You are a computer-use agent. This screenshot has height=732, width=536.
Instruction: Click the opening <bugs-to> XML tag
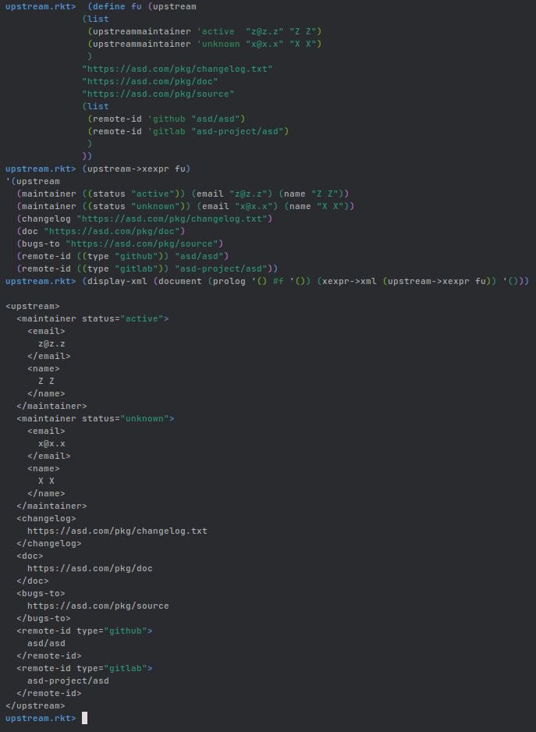pos(41,593)
